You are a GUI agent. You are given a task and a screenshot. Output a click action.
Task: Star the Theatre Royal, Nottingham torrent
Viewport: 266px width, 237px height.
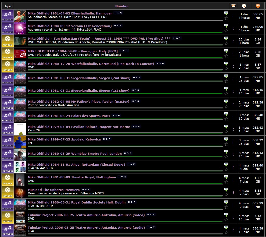coord(226,182)
